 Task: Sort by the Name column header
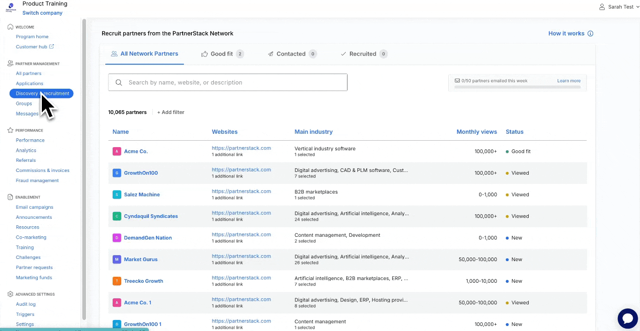(x=120, y=131)
